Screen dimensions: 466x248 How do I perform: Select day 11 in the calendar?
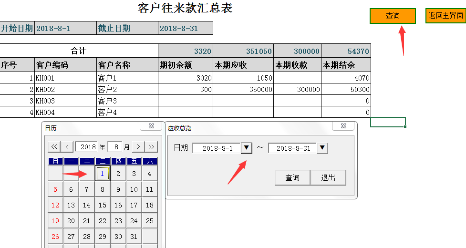(x=150, y=189)
